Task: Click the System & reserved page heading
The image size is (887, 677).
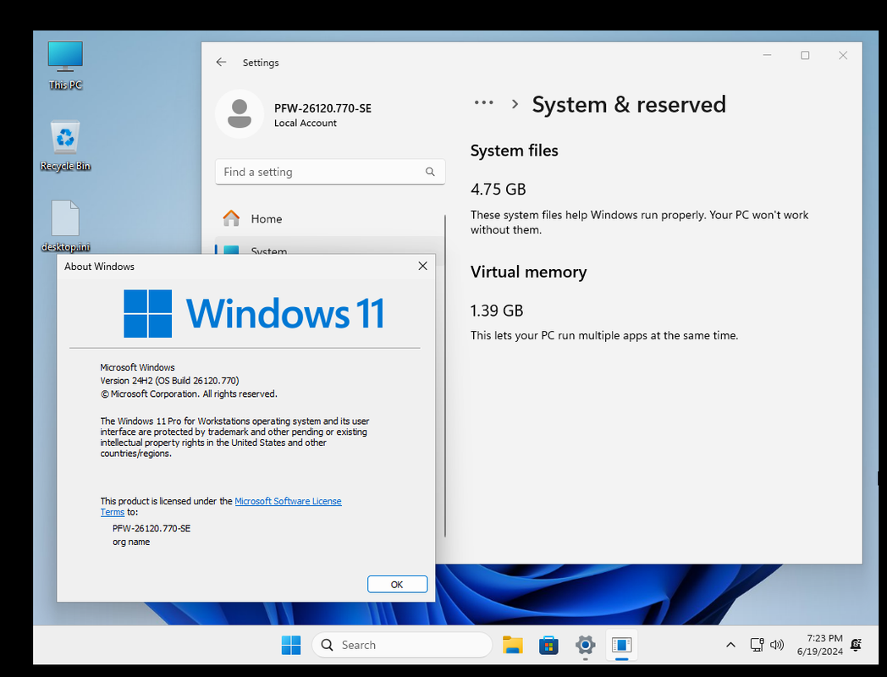Action: click(629, 105)
